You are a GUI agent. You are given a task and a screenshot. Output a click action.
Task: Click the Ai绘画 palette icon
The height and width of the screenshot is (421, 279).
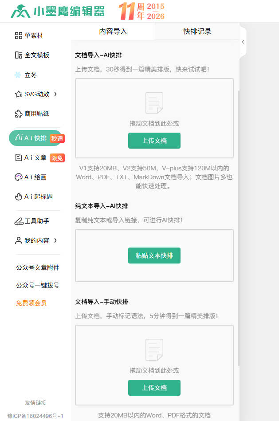[18, 177]
